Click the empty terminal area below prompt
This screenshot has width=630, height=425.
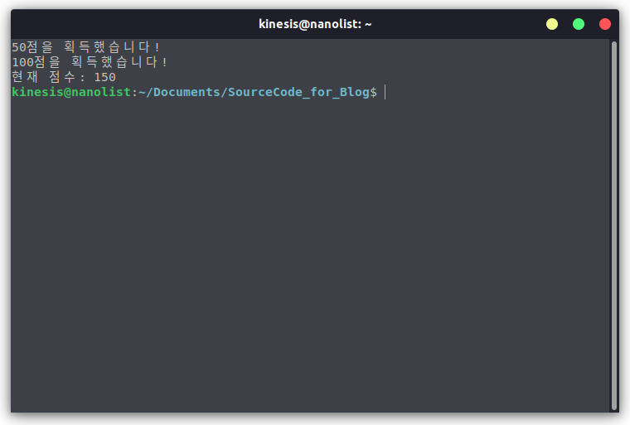pyautogui.click(x=309, y=253)
